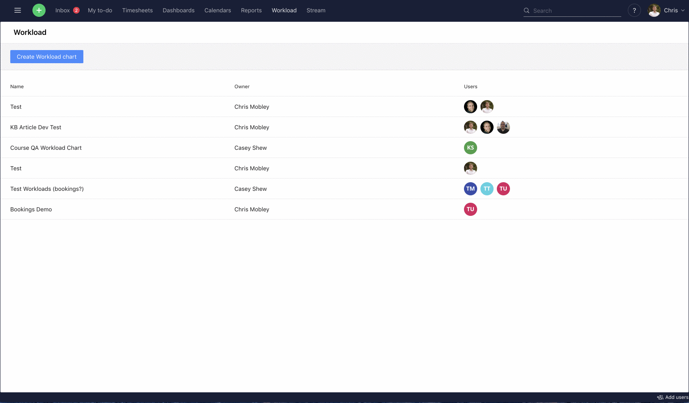The height and width of the screenshot is (403, 689).
Task: Open KB Article Dev Test chart
Action: (36, 127)
